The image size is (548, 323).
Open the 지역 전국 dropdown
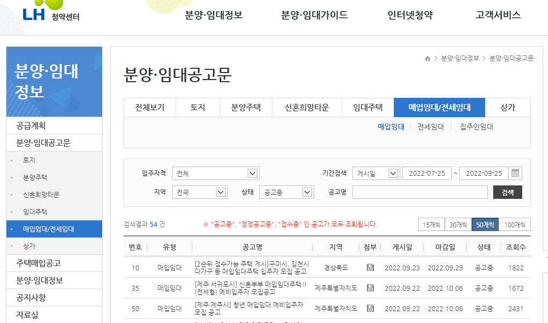point(199,192)
